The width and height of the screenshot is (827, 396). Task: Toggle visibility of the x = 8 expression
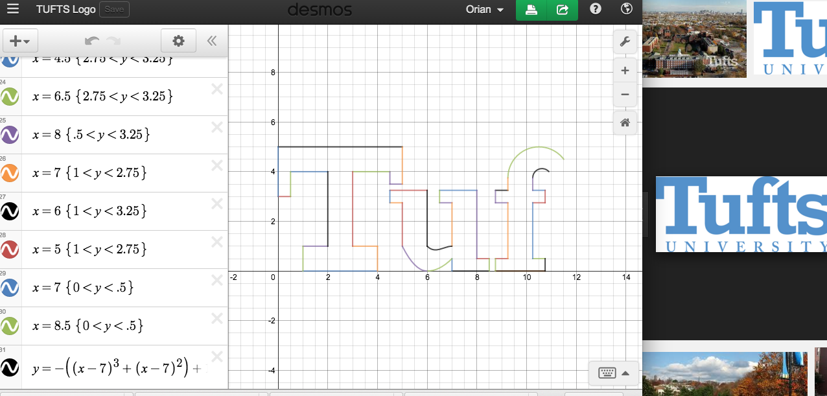tap(12, 134)
